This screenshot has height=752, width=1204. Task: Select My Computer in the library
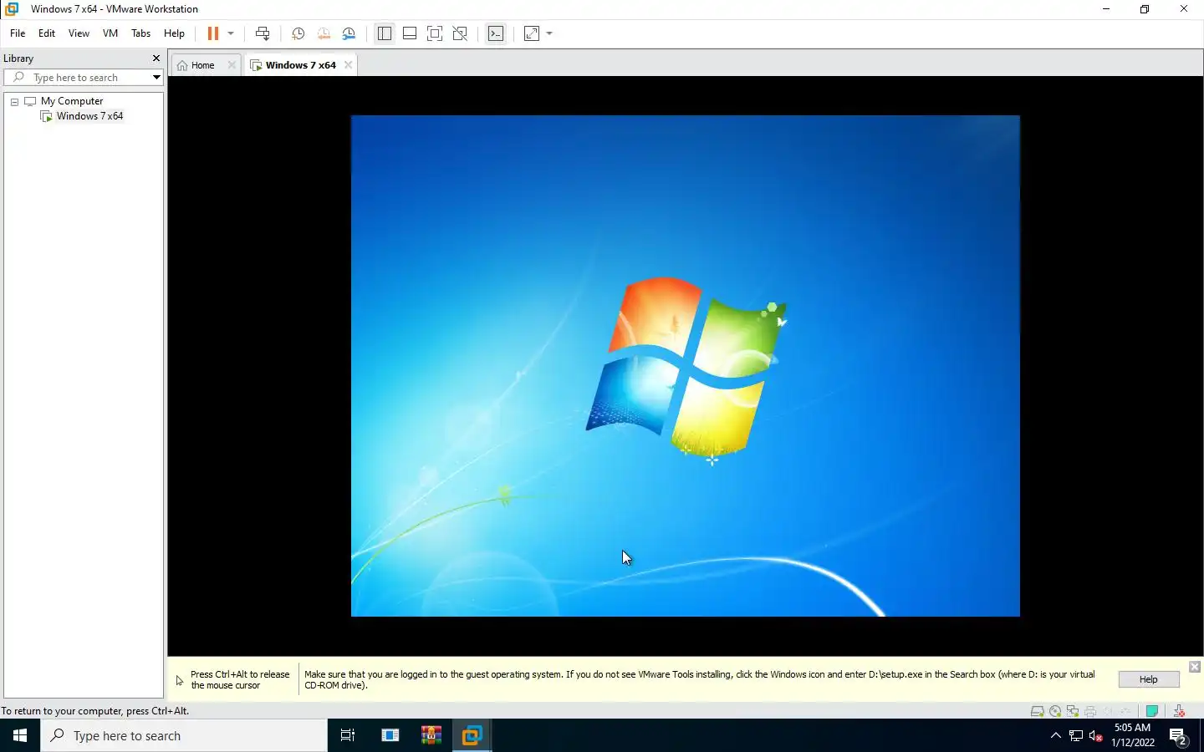coord(72,101)
